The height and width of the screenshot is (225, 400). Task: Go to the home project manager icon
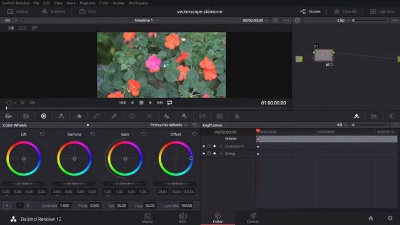[371, 218]
